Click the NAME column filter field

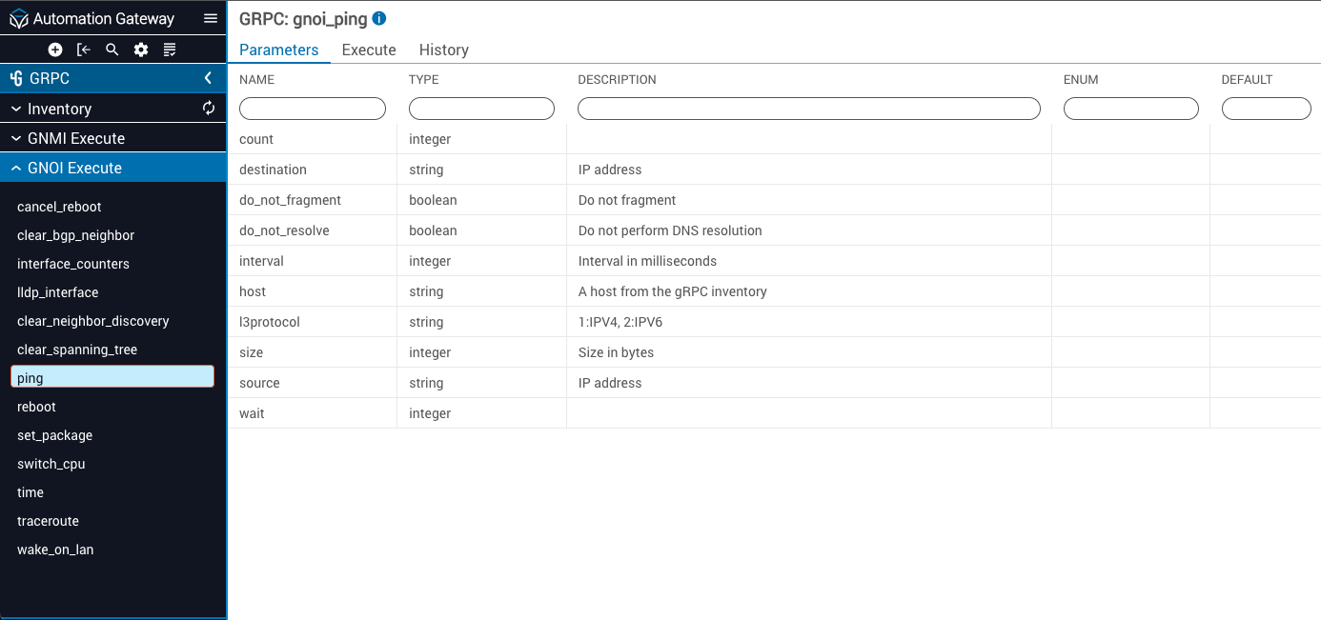313,109
